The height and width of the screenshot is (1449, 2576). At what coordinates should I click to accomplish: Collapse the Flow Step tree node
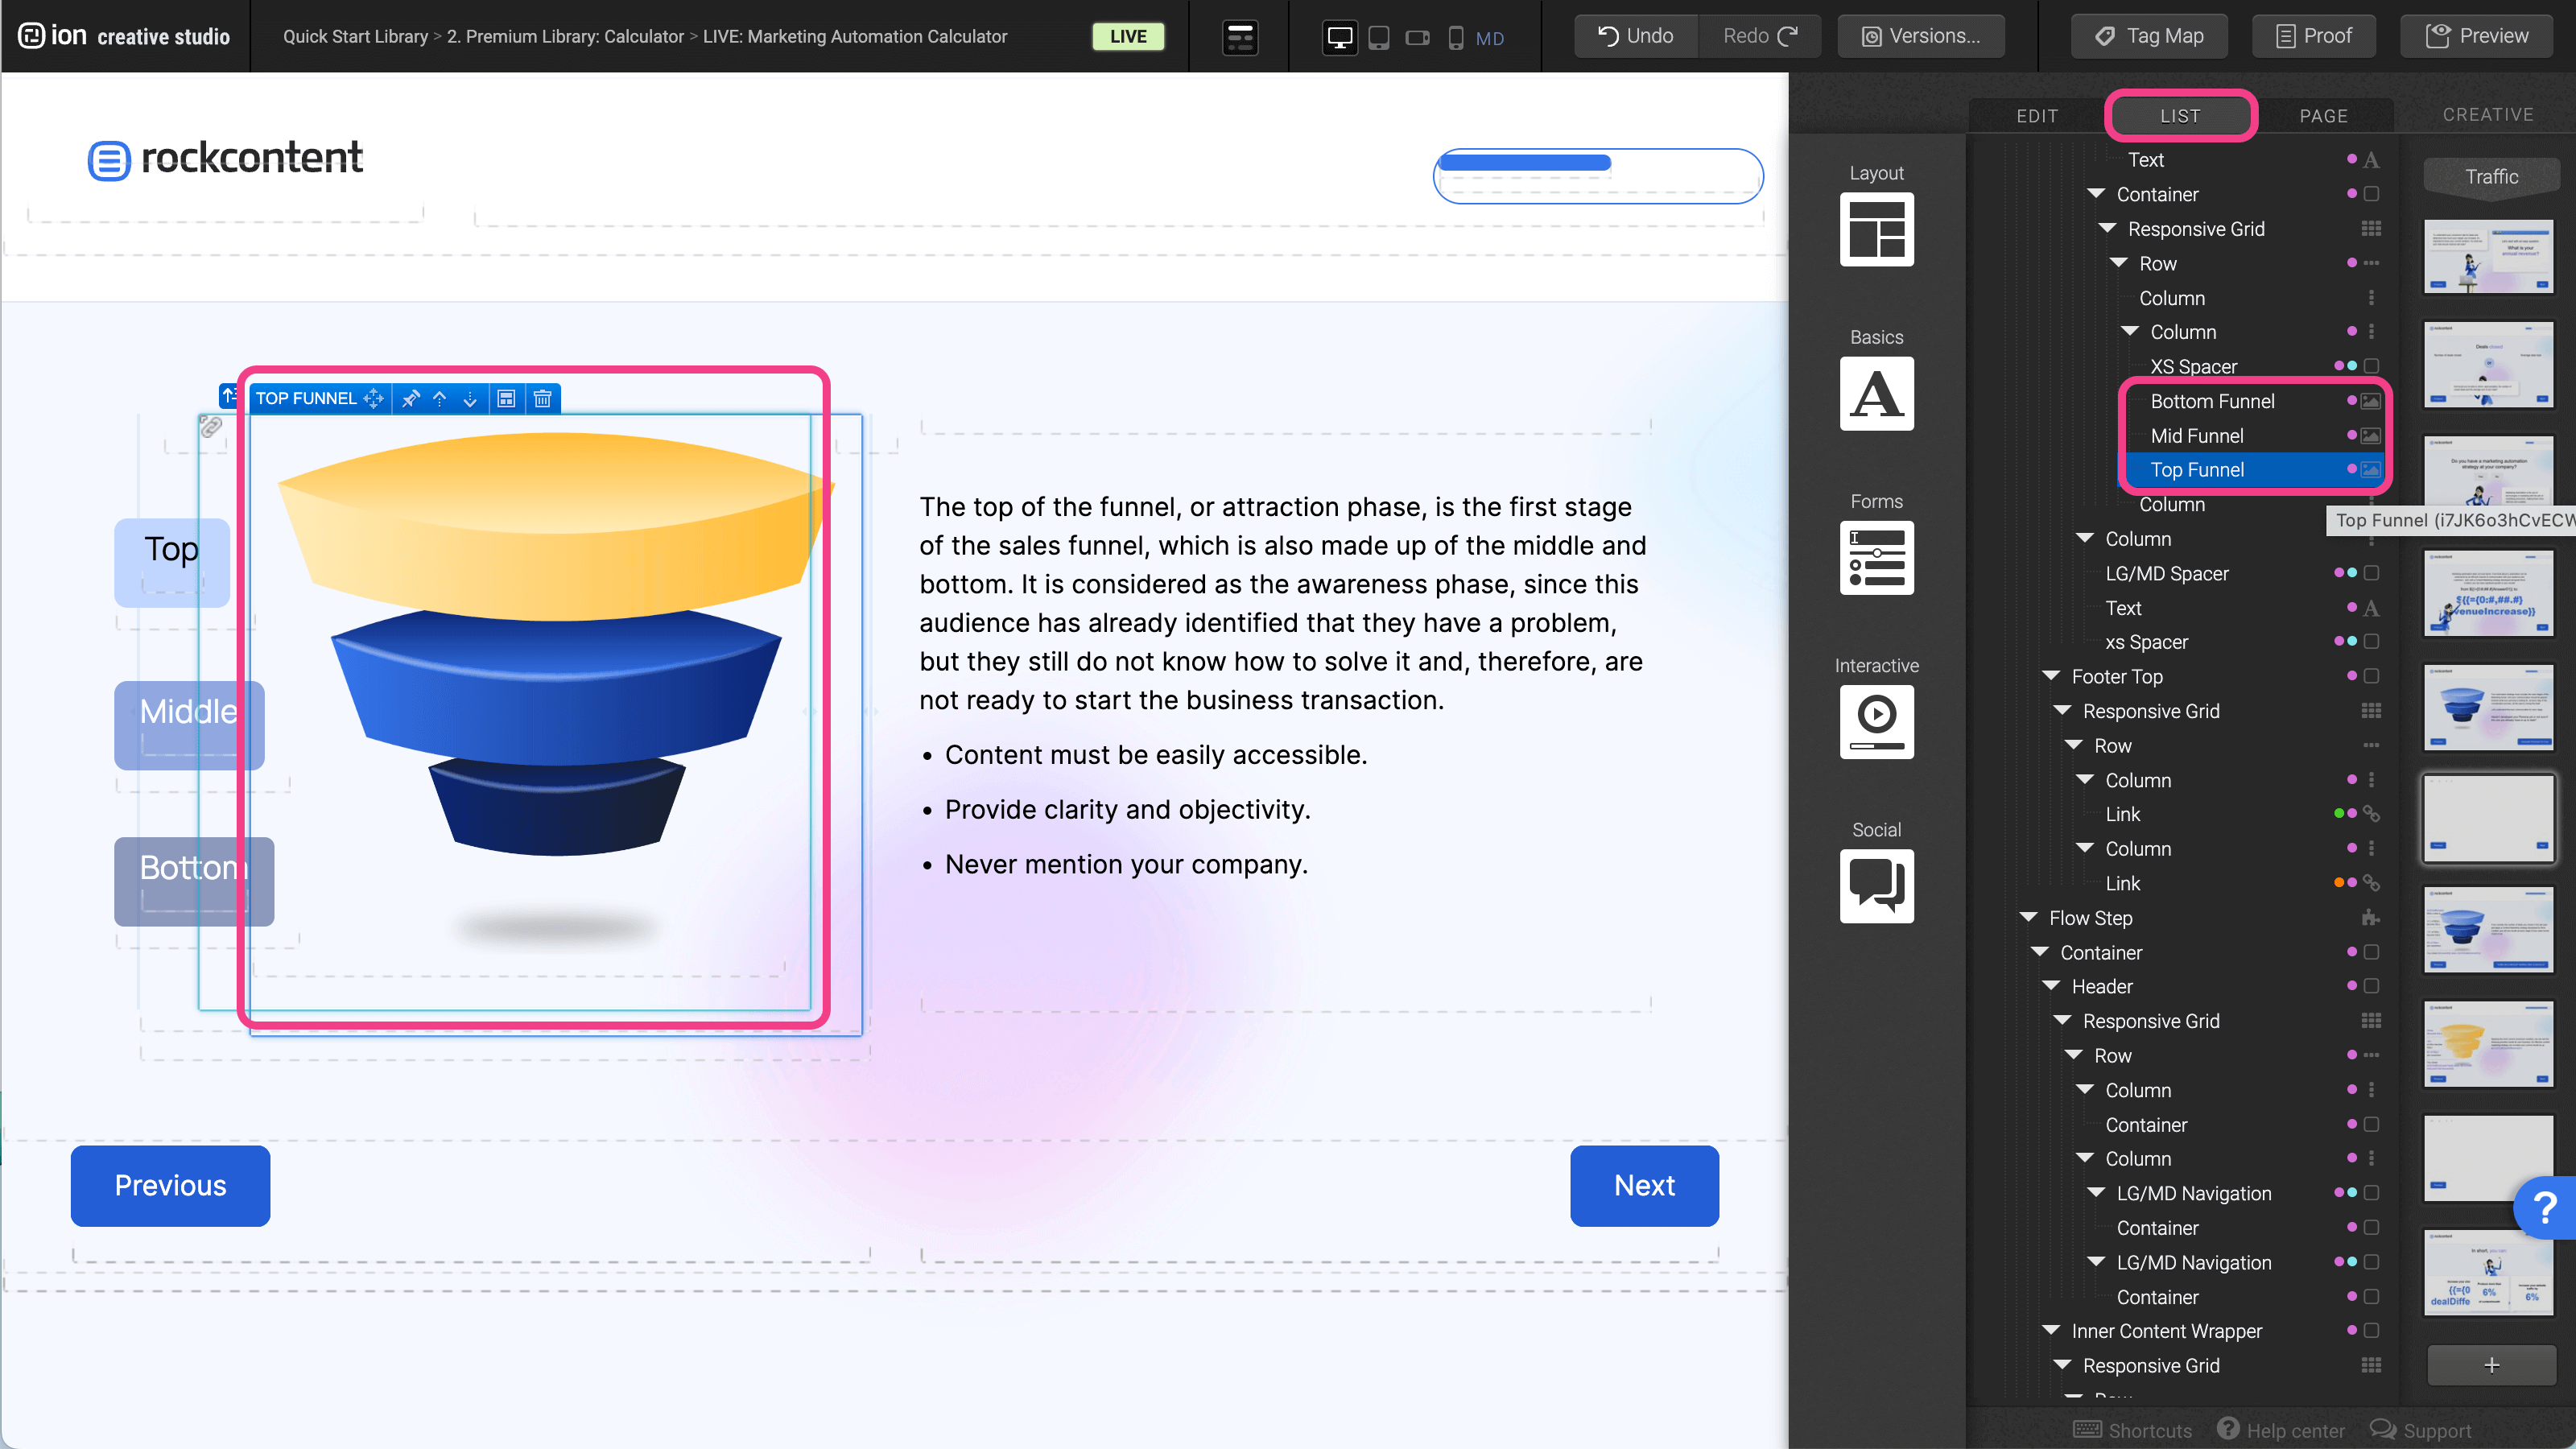[2028, 918]
